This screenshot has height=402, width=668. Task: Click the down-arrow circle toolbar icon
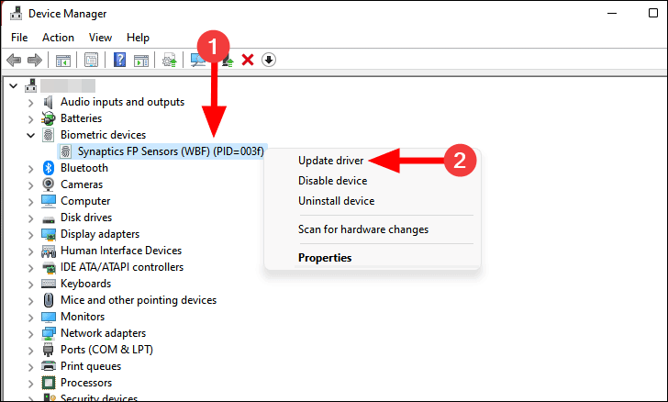pos(268,61)
